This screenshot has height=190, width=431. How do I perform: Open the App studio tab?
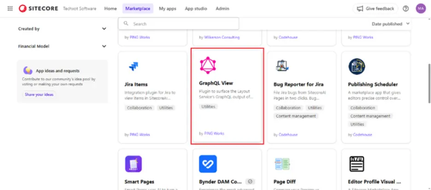tap(196, 8)
